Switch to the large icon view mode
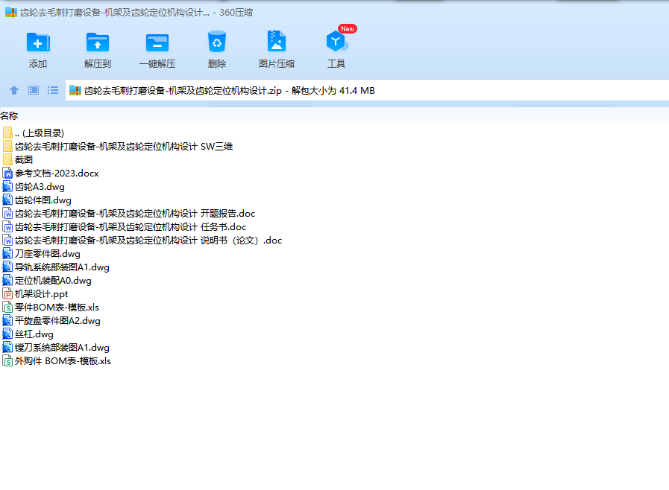Image resolution: width=669 pixels, height=490 pixels. [x=34, y=90]
